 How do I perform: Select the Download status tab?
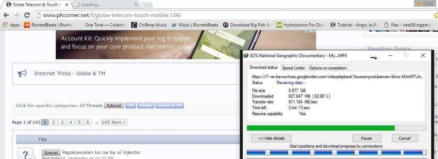pyautogui.click(x=263, y=68)
